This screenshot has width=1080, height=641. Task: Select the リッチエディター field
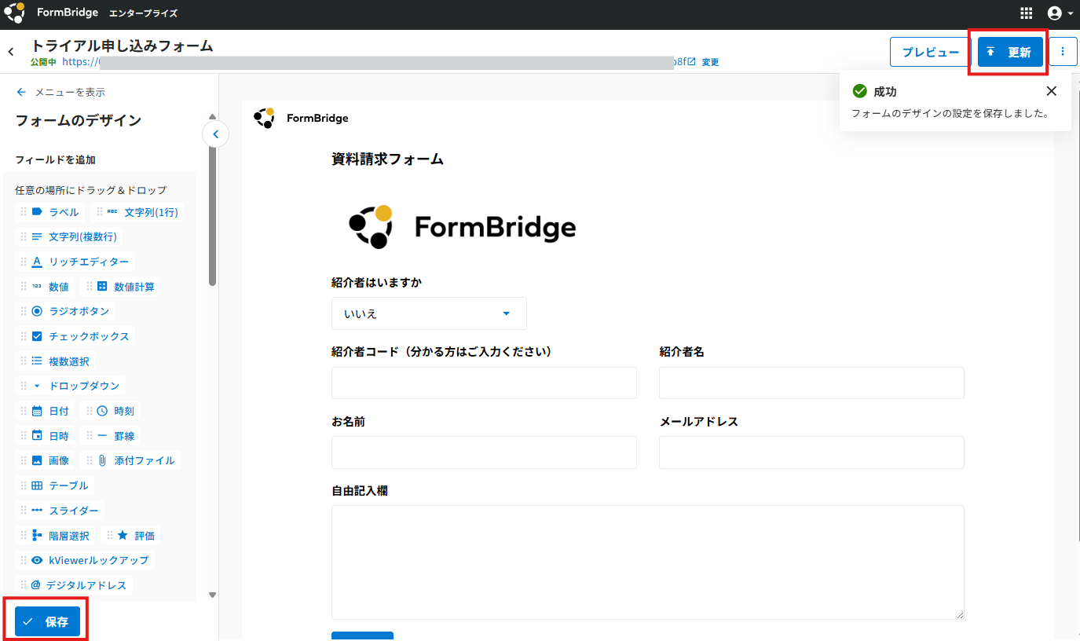pos(75,262)
